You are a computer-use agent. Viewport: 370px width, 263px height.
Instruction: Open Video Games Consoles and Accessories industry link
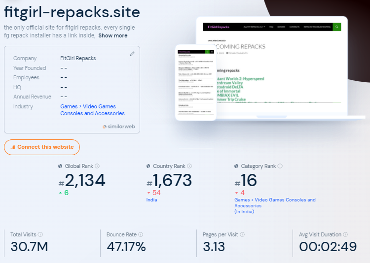pyautogui.click(x=93, y=110)
